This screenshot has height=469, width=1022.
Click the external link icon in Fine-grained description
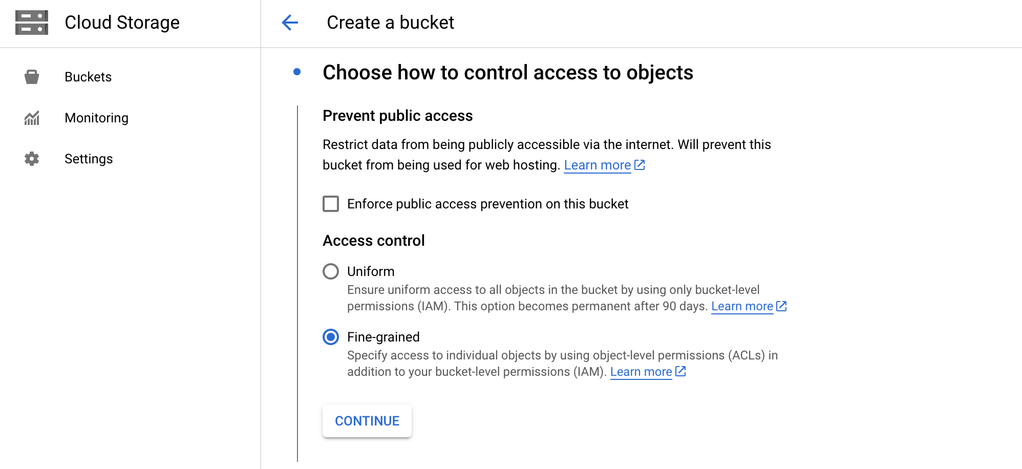click(x=680, y=371)
